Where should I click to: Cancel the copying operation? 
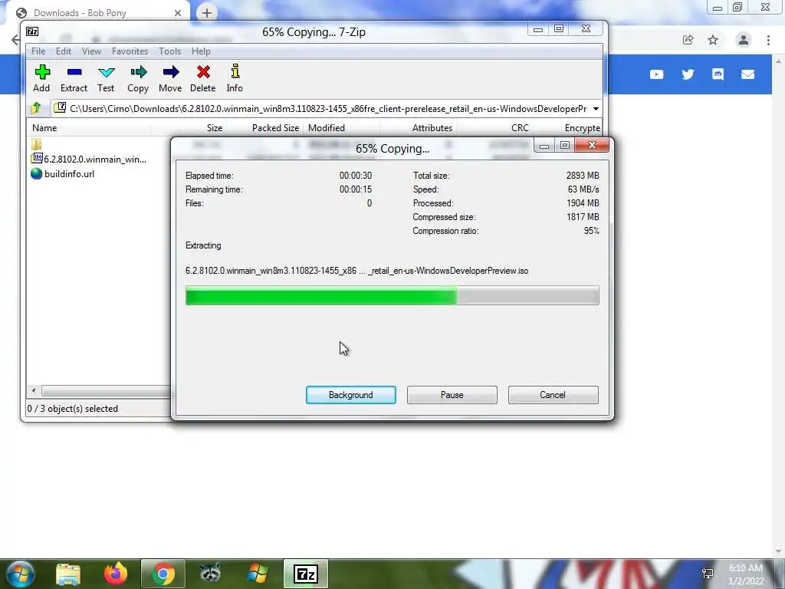pyautogui.click(x=553, y=395)
